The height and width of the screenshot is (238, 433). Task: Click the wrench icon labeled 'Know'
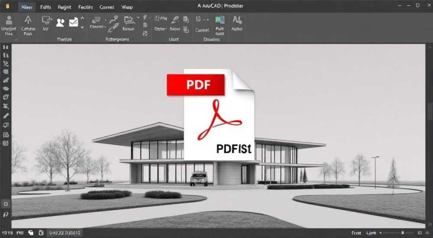point(175,19)
